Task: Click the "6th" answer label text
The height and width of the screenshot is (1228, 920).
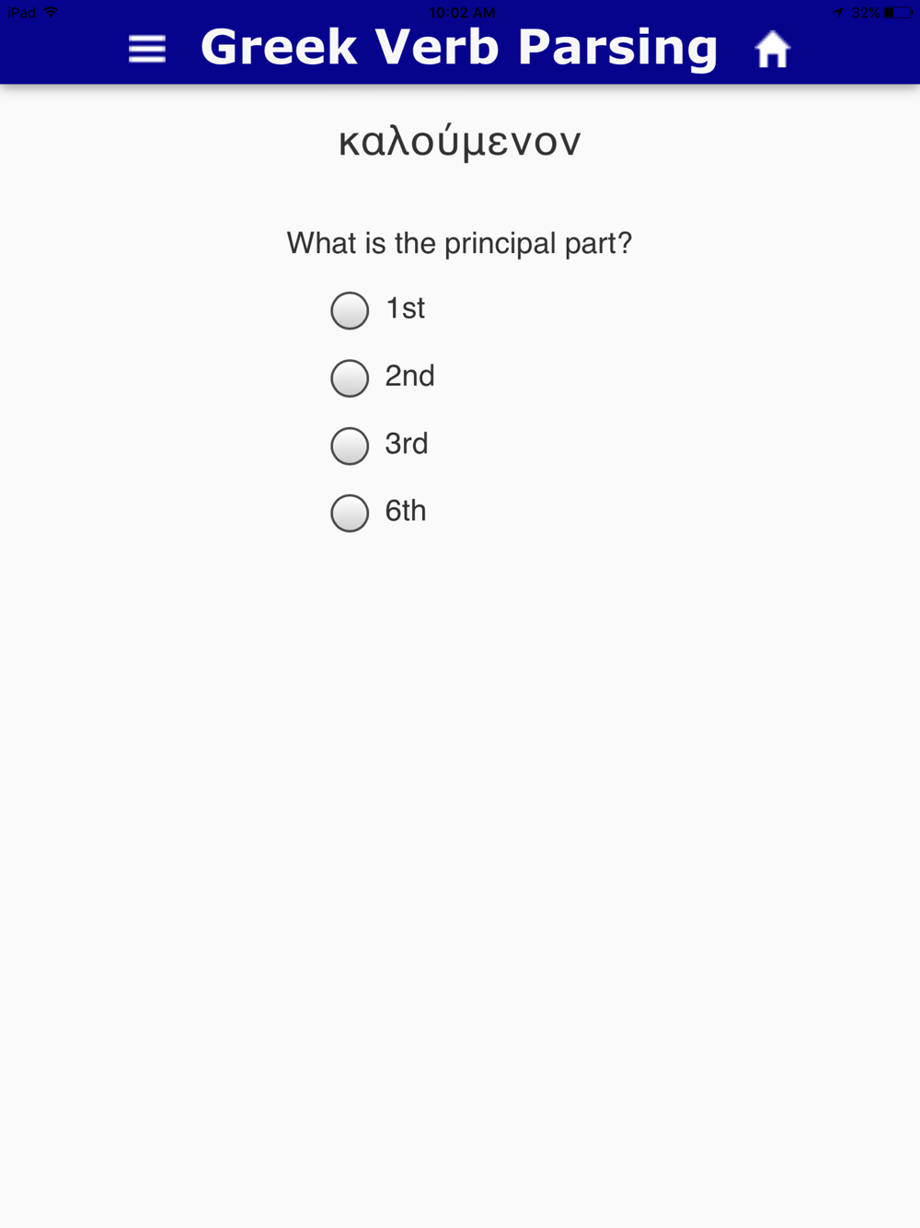Action: pyautogui.click(x=406, y=511)
